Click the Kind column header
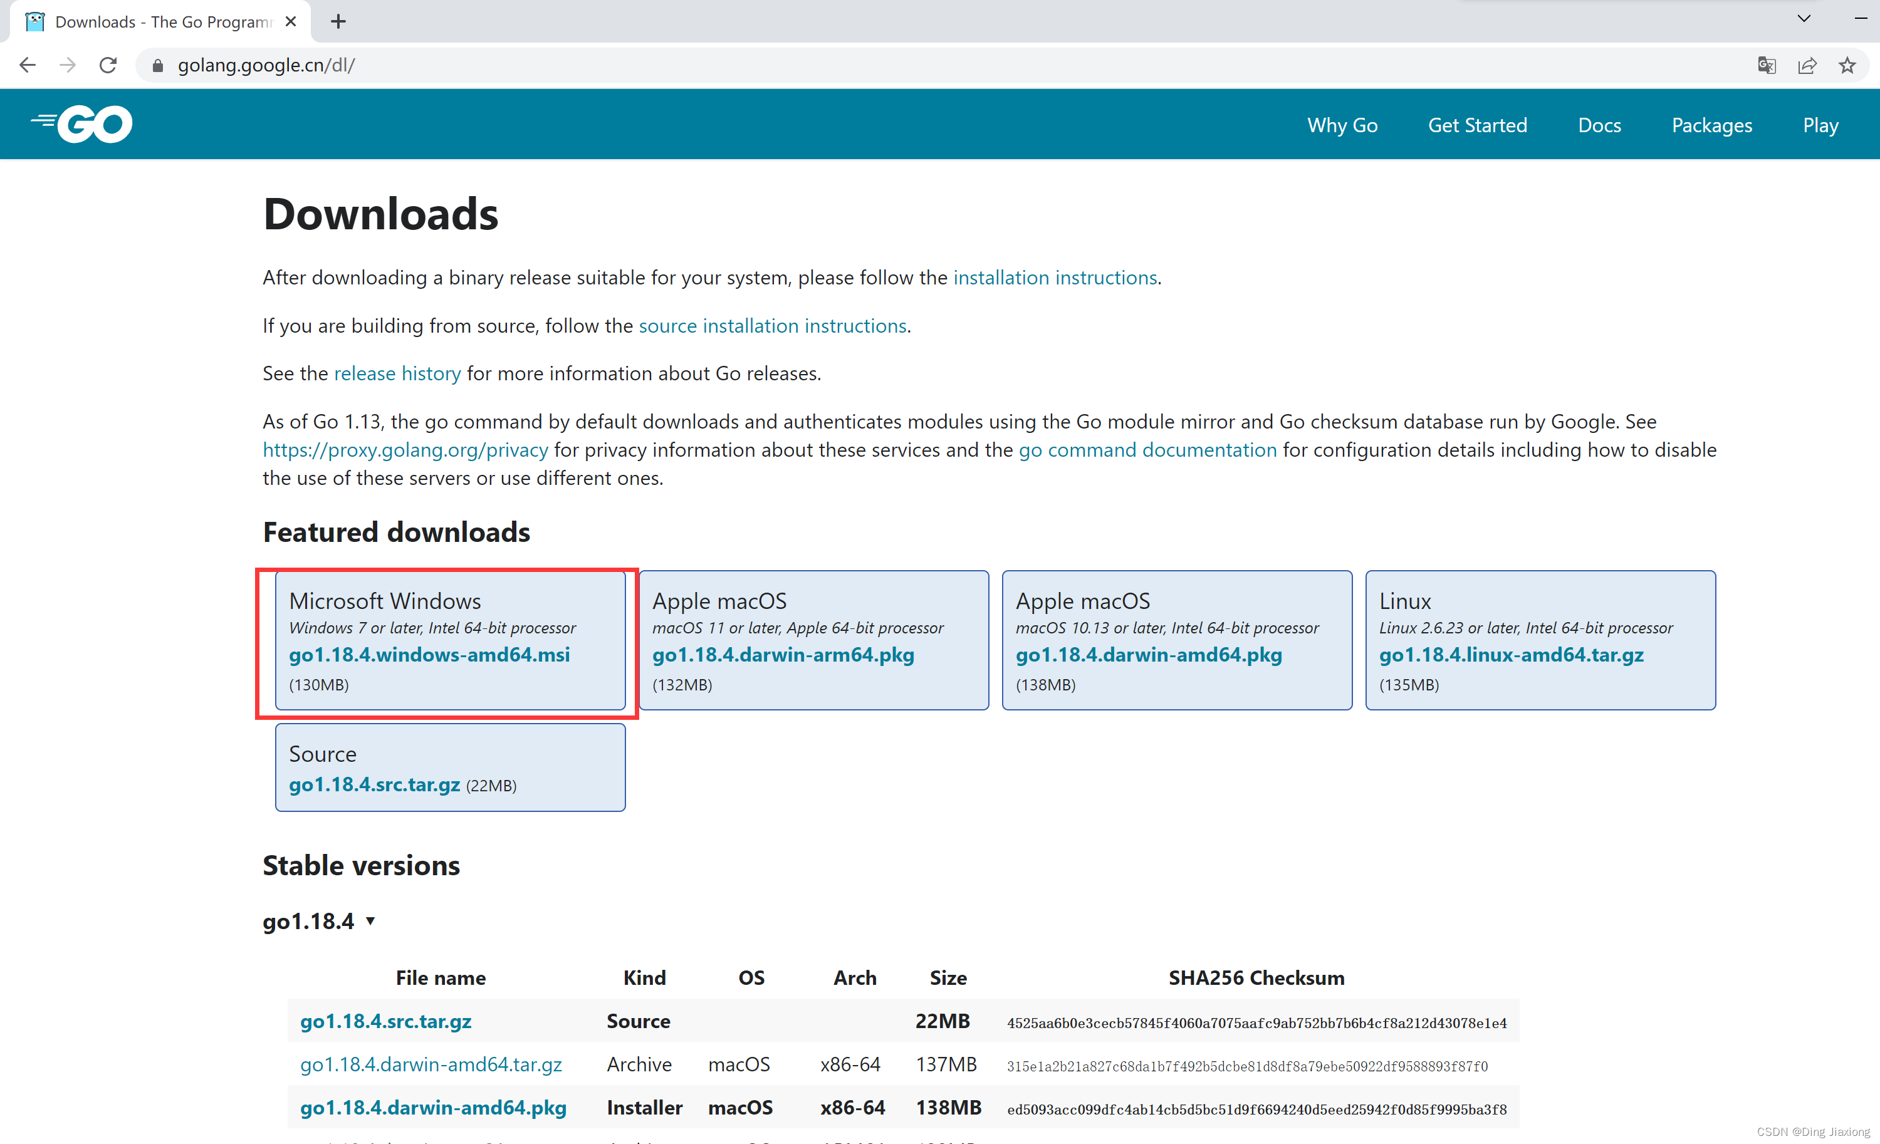1880x1144 pixels. point(644,978)
